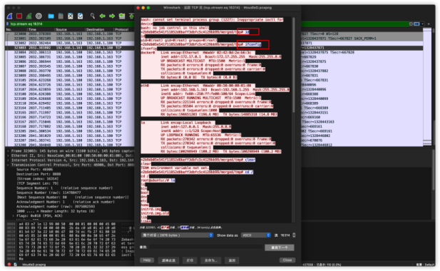This screenshot has height=271, width=440.
Task: Restart capture using the green fin icon
Action: coord(29,16)
